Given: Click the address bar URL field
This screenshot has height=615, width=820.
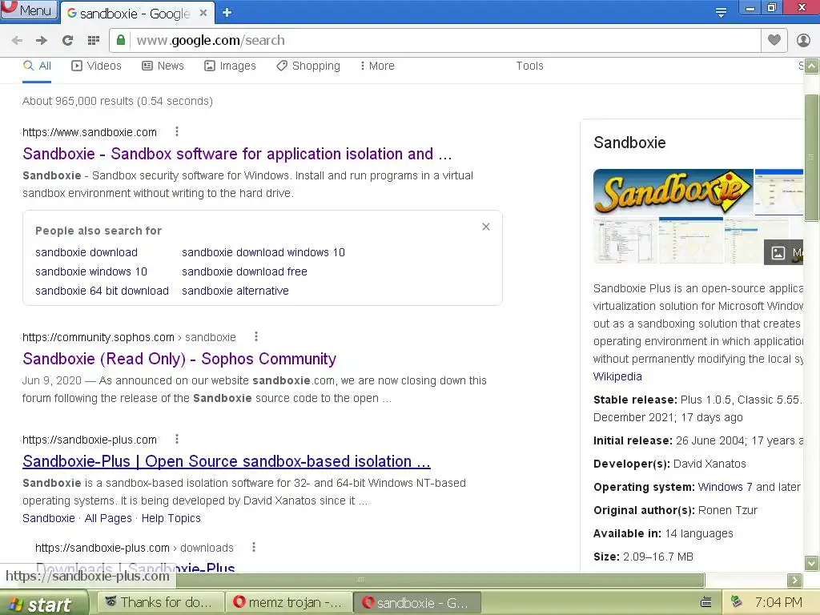Looking at the screenshot, I should coord(435,40).
